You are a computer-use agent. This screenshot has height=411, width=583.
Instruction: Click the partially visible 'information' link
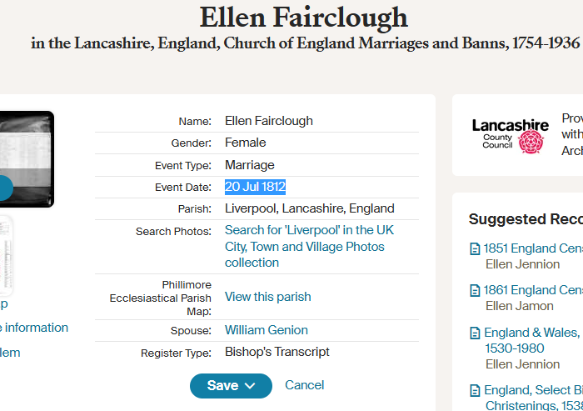(35, 328)
